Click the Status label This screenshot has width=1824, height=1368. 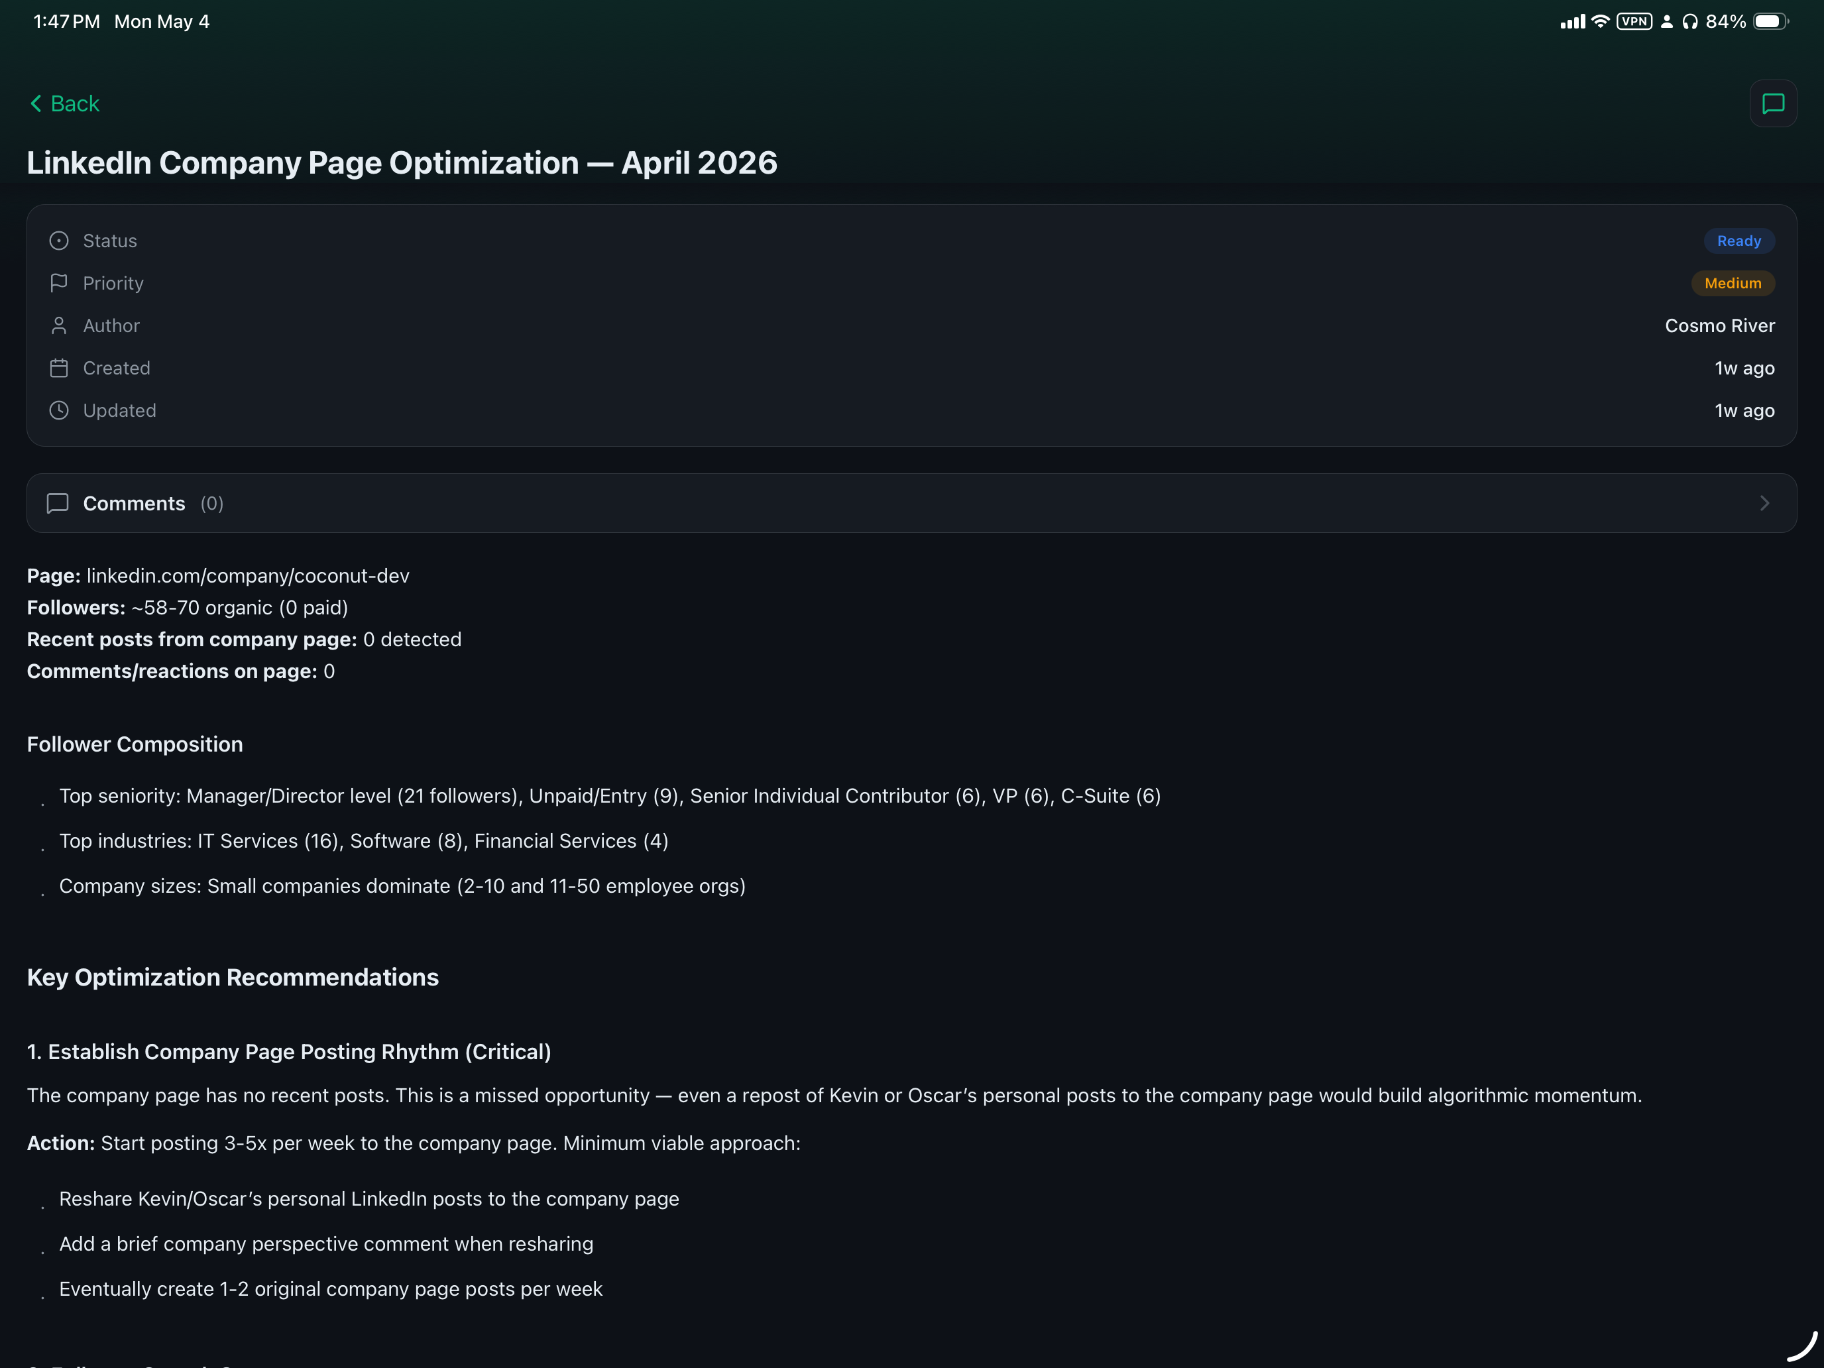(x=109, y=241)
